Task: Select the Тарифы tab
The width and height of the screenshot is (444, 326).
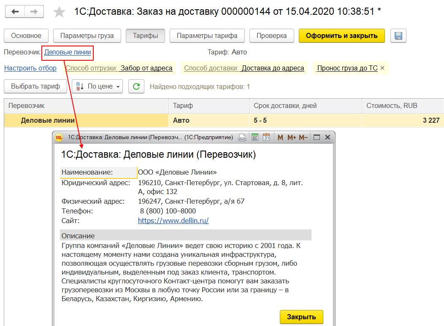Action: point(145,36)
